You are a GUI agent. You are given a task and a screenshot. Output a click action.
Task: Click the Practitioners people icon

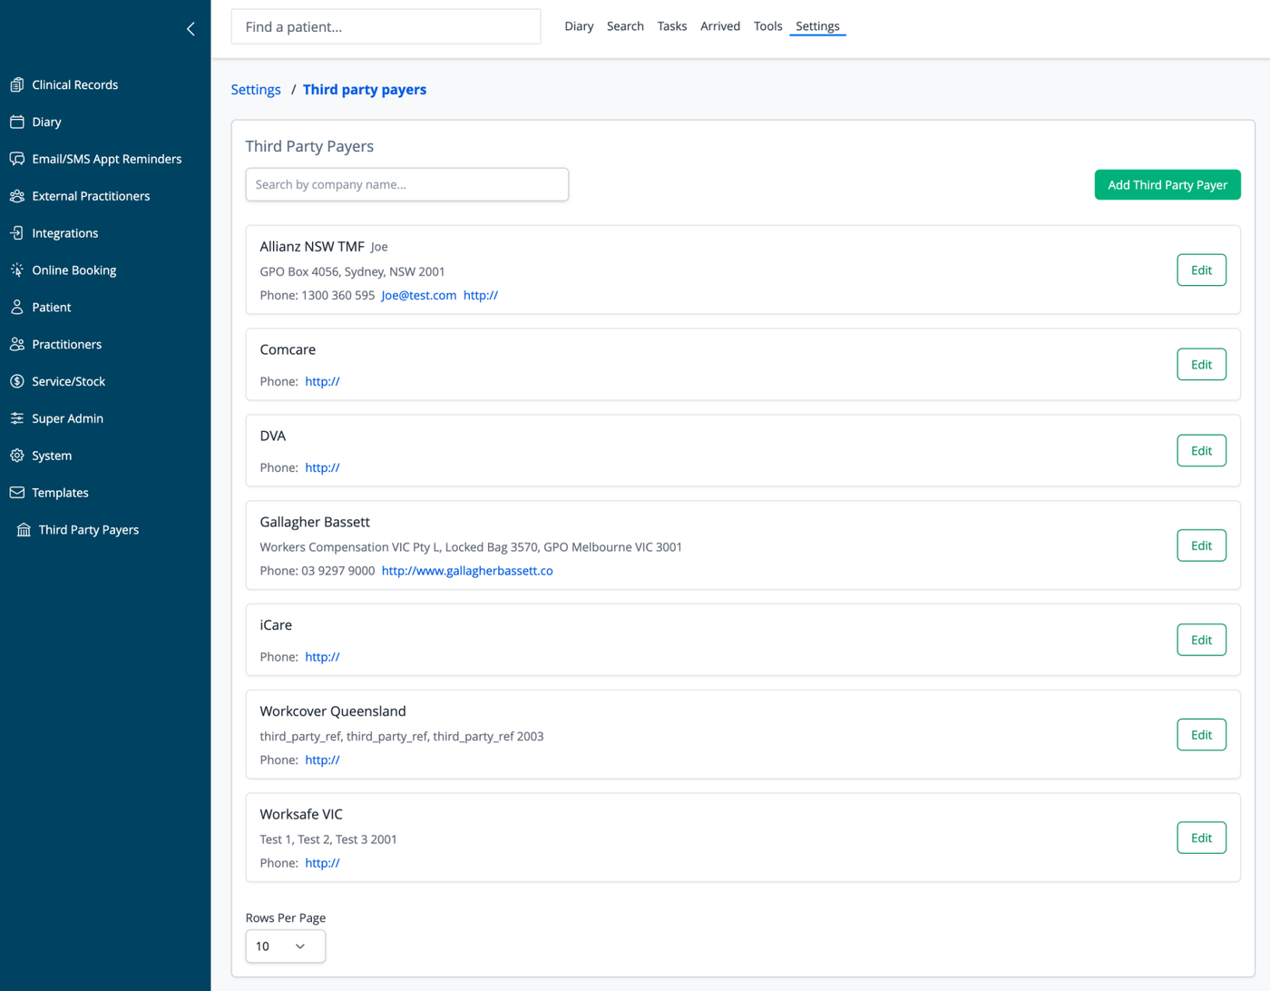[17, 345]
